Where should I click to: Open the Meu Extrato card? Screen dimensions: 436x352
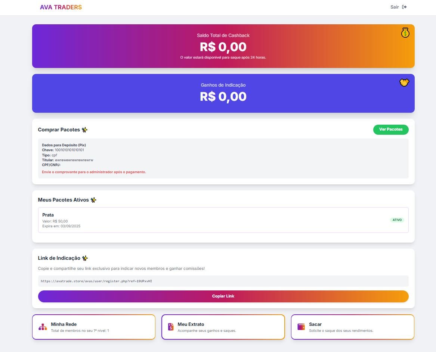click(x=223, y=327)
